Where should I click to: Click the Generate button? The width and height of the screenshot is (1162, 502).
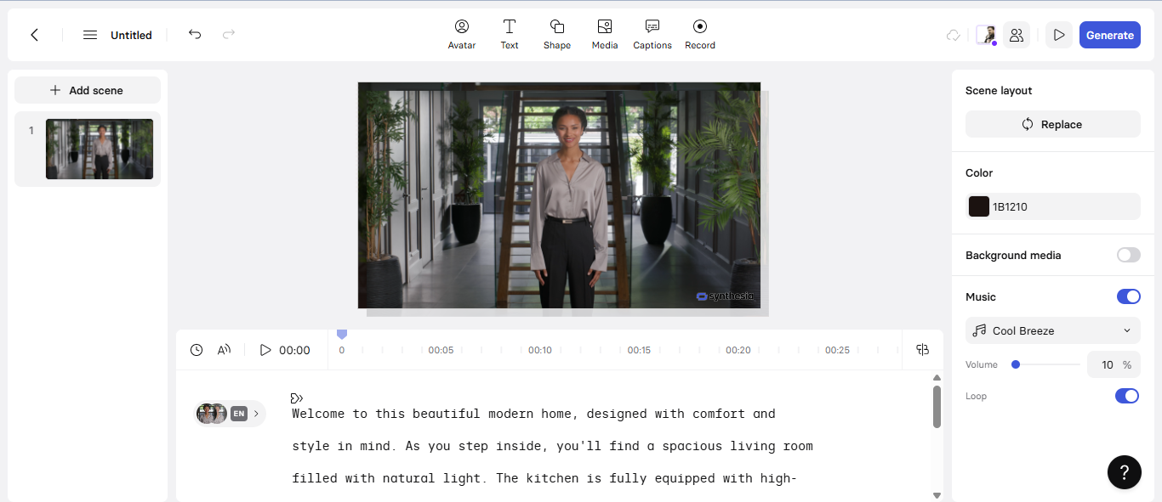click(1110, 35)
